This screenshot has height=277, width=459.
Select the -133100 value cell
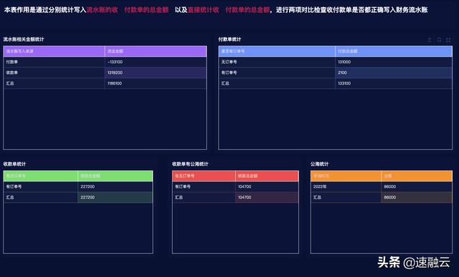(x=156, y=62)
